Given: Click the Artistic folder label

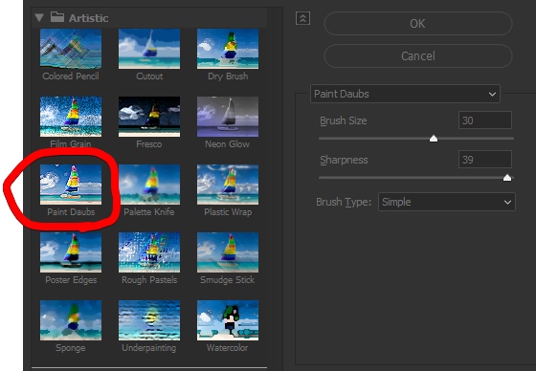Looking at the screenshot, I should click(x=88, y=18).
